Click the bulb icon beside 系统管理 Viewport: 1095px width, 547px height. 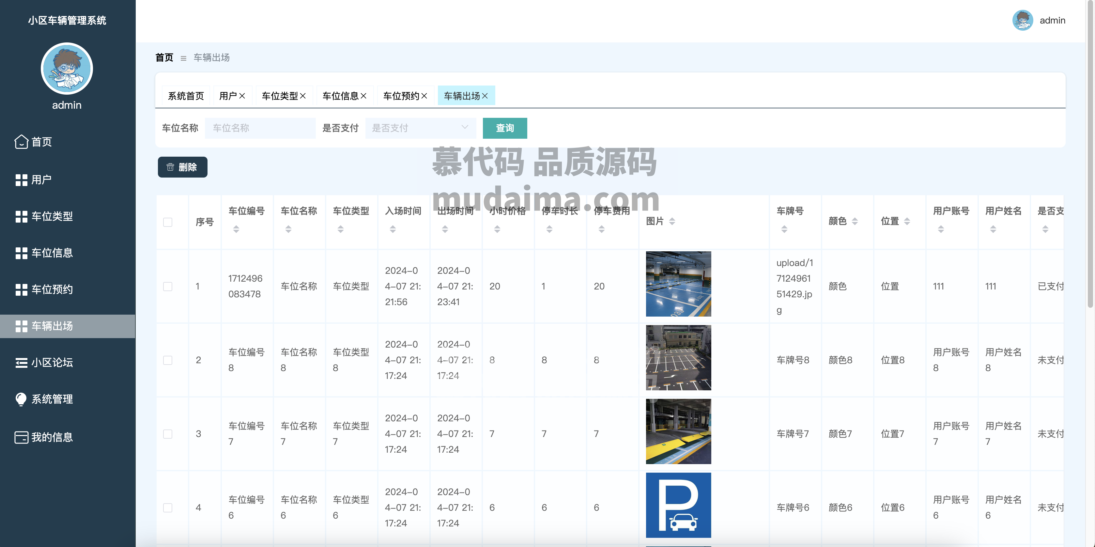[21, 399]
